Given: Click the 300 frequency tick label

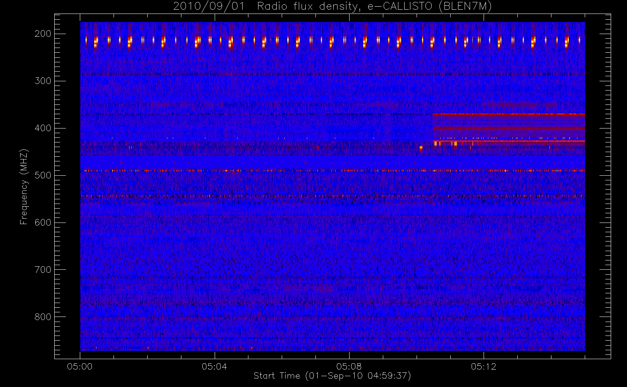Looking at the screenshot, I should pyautogui.click(x=43, y=81).
